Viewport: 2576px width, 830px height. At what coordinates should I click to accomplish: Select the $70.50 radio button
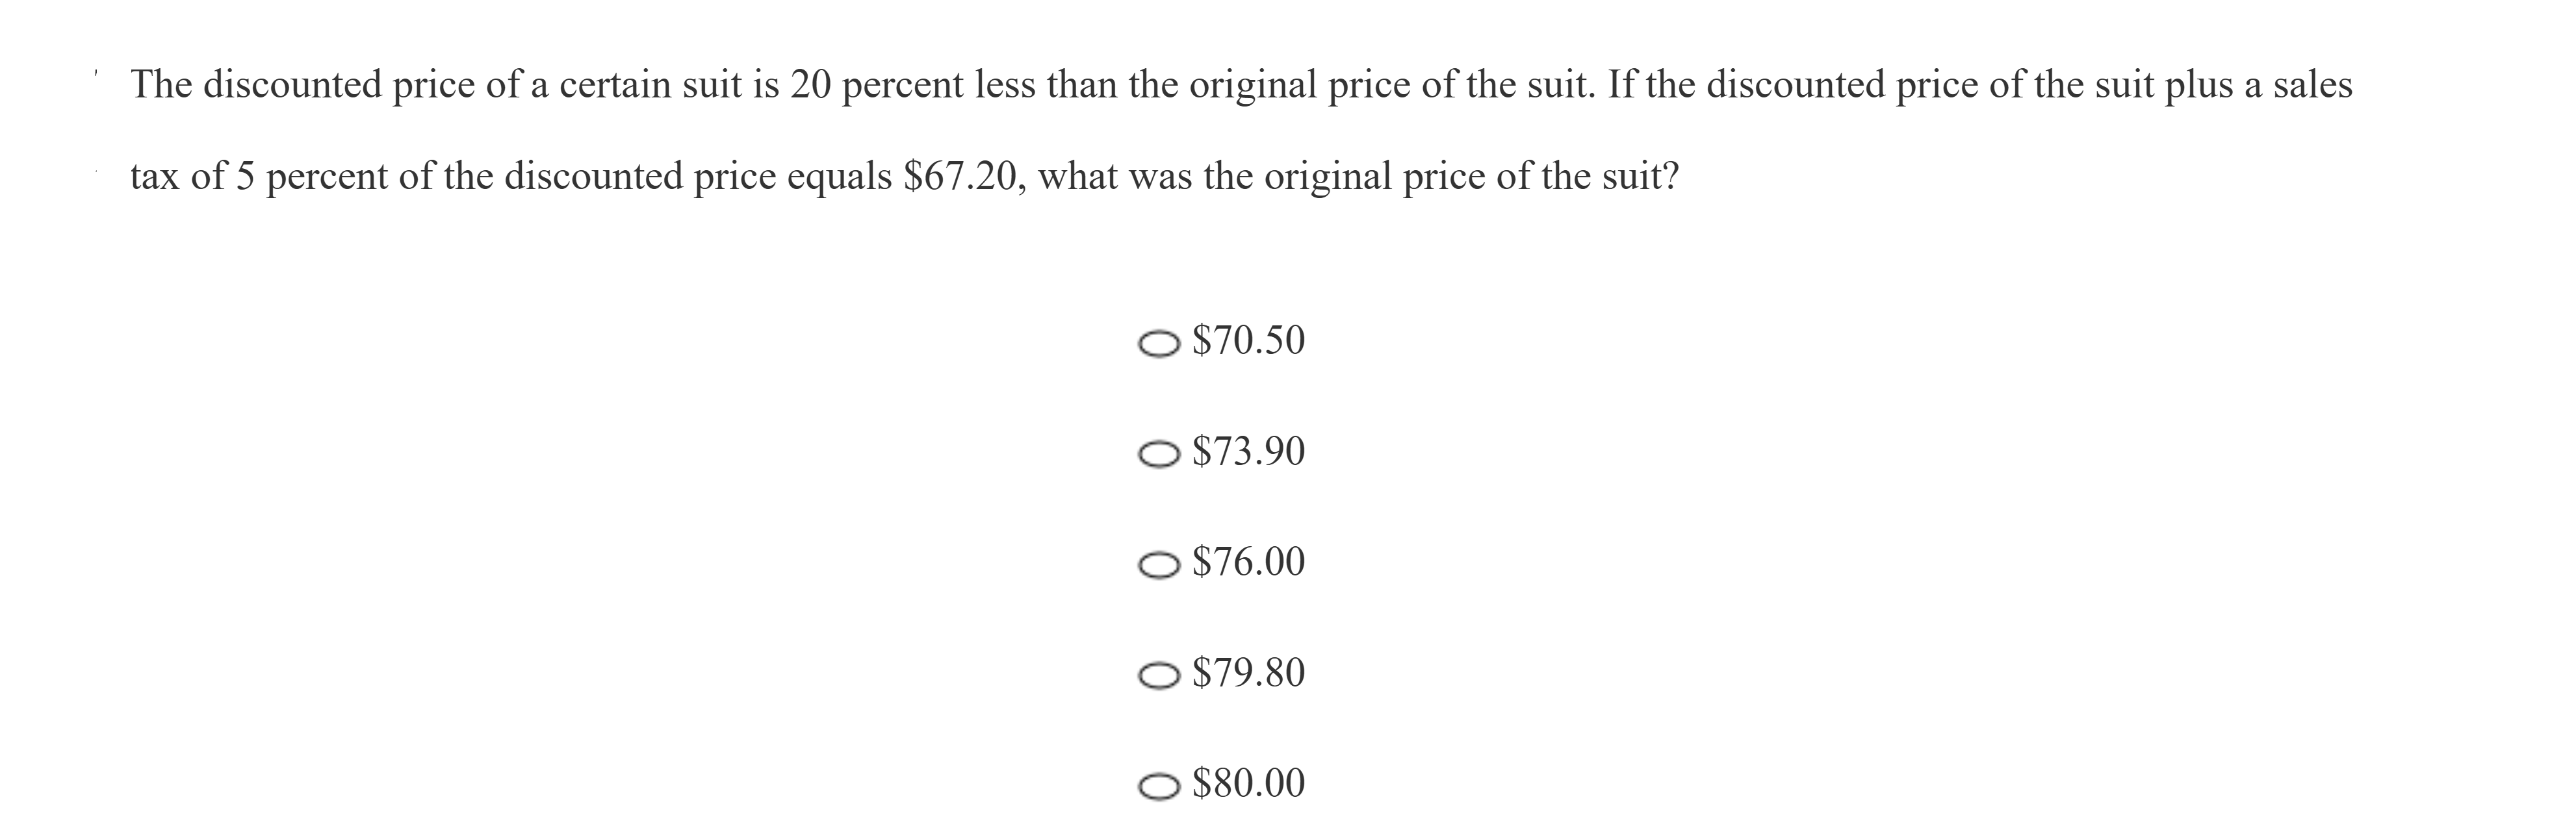tap(1159, 344)
